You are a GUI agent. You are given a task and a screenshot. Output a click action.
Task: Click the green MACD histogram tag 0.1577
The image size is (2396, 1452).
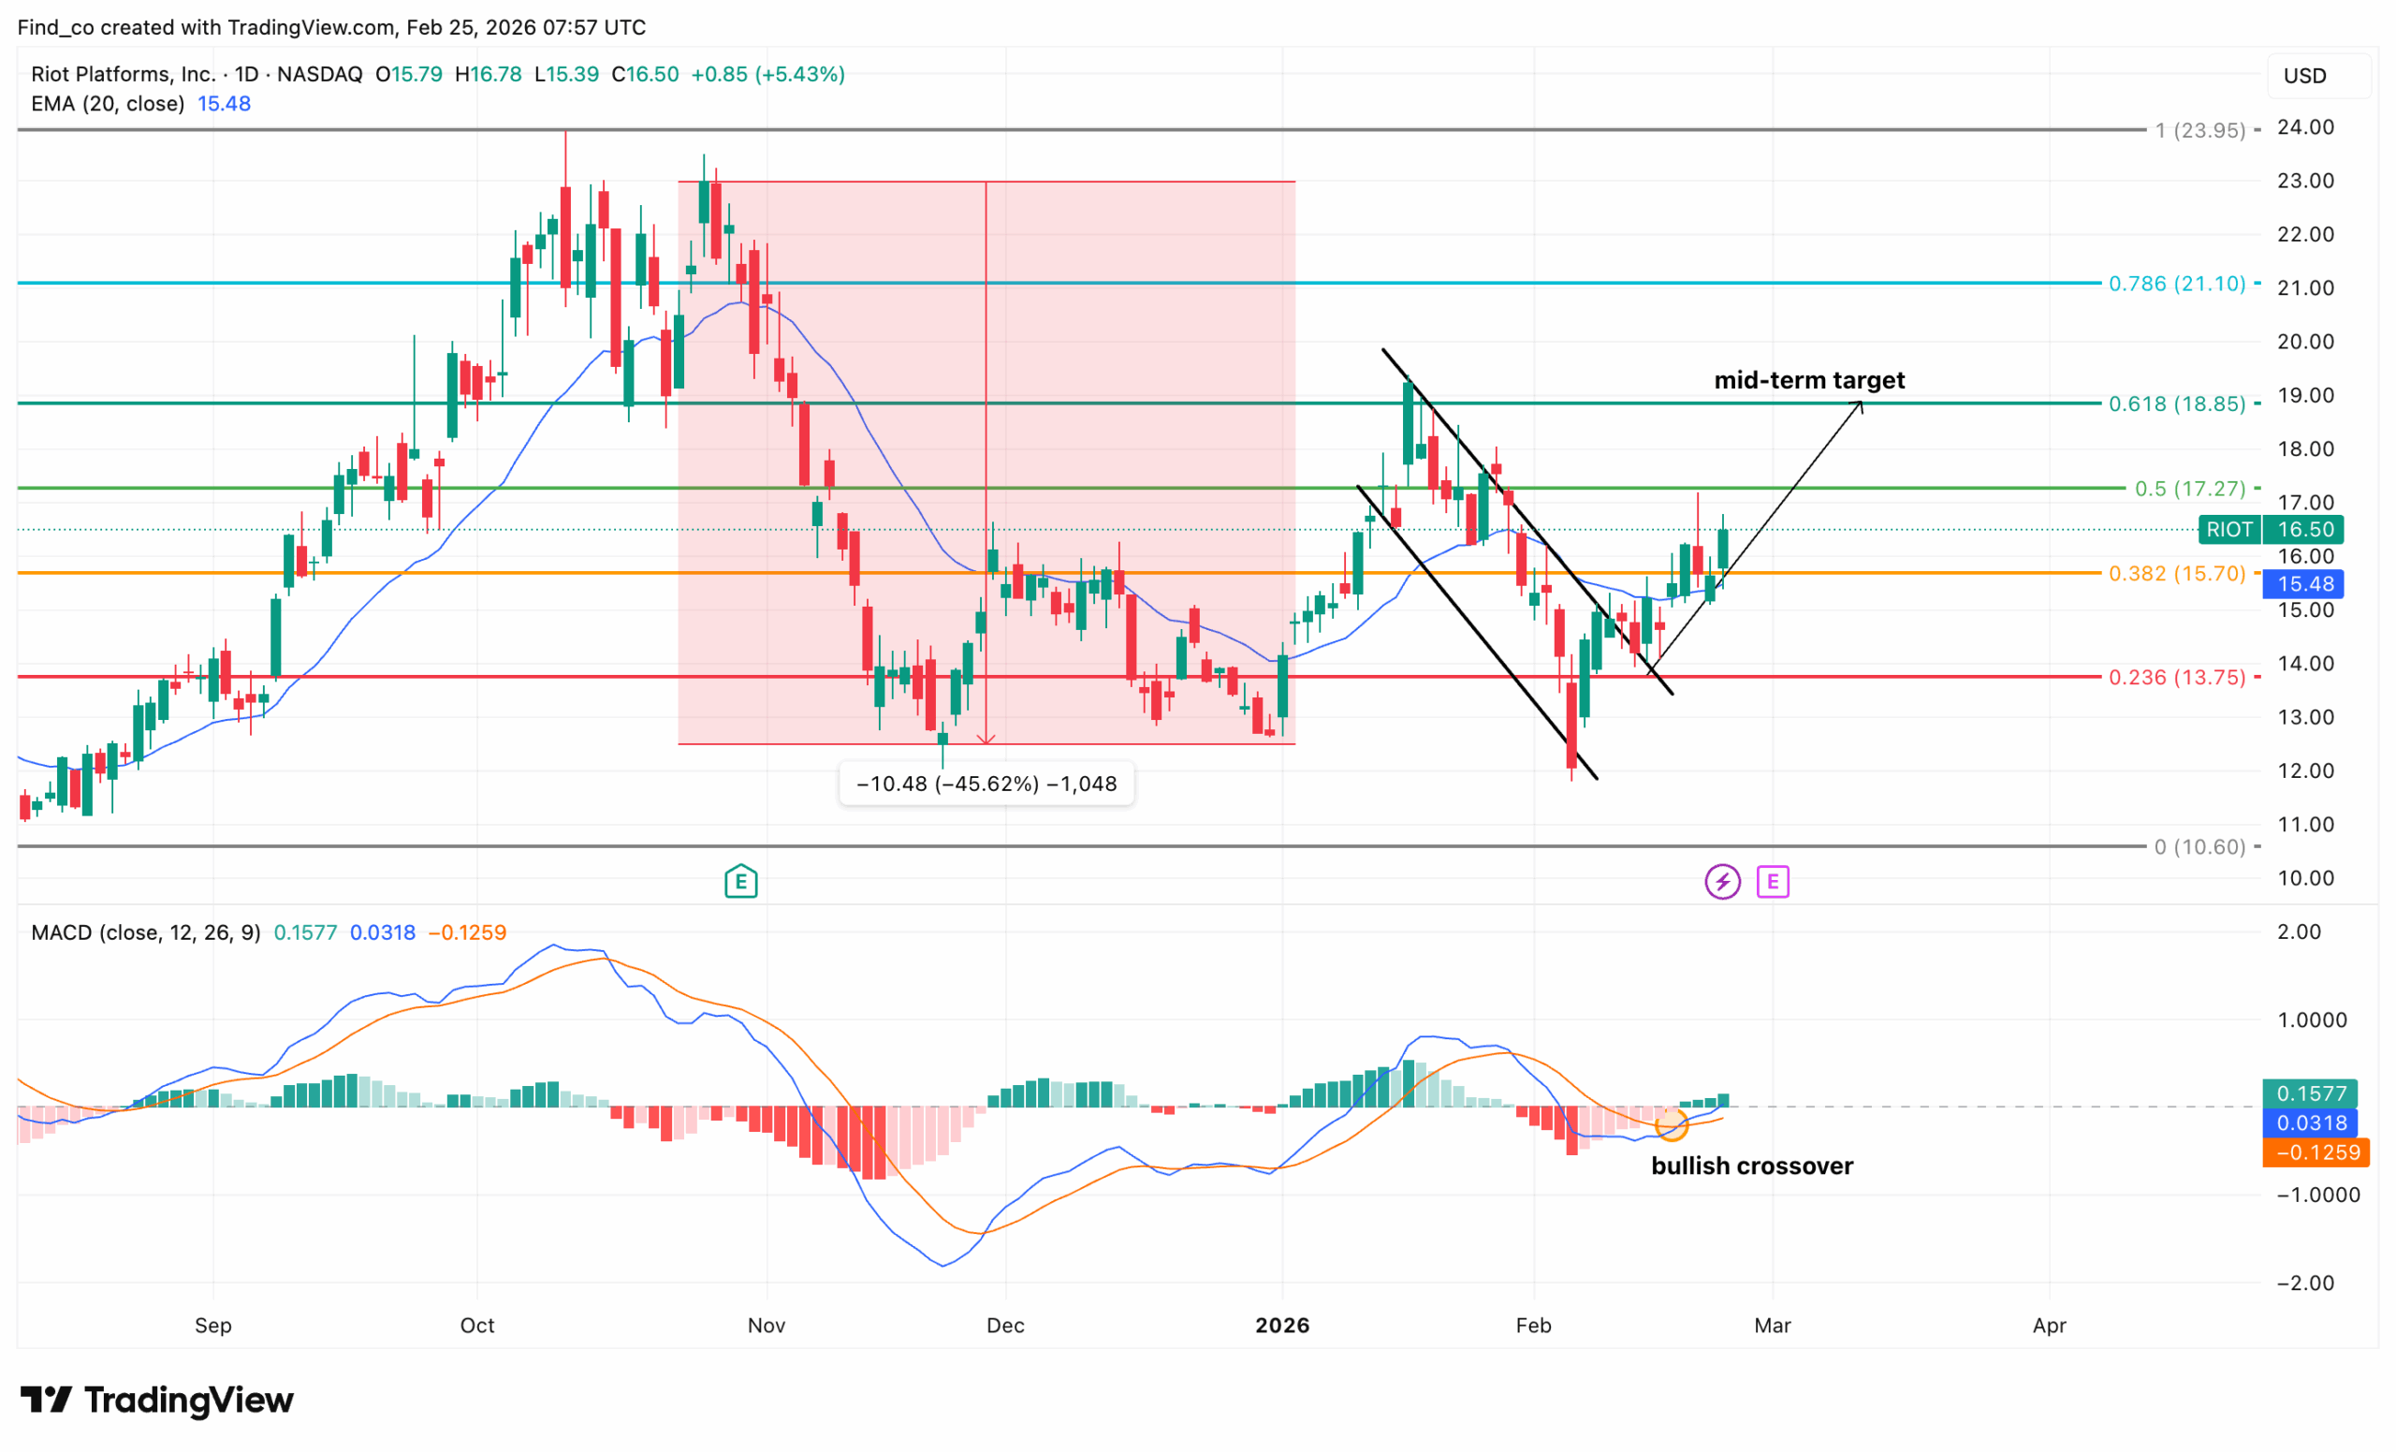pyautogui.click(x=2311, y=1093)
